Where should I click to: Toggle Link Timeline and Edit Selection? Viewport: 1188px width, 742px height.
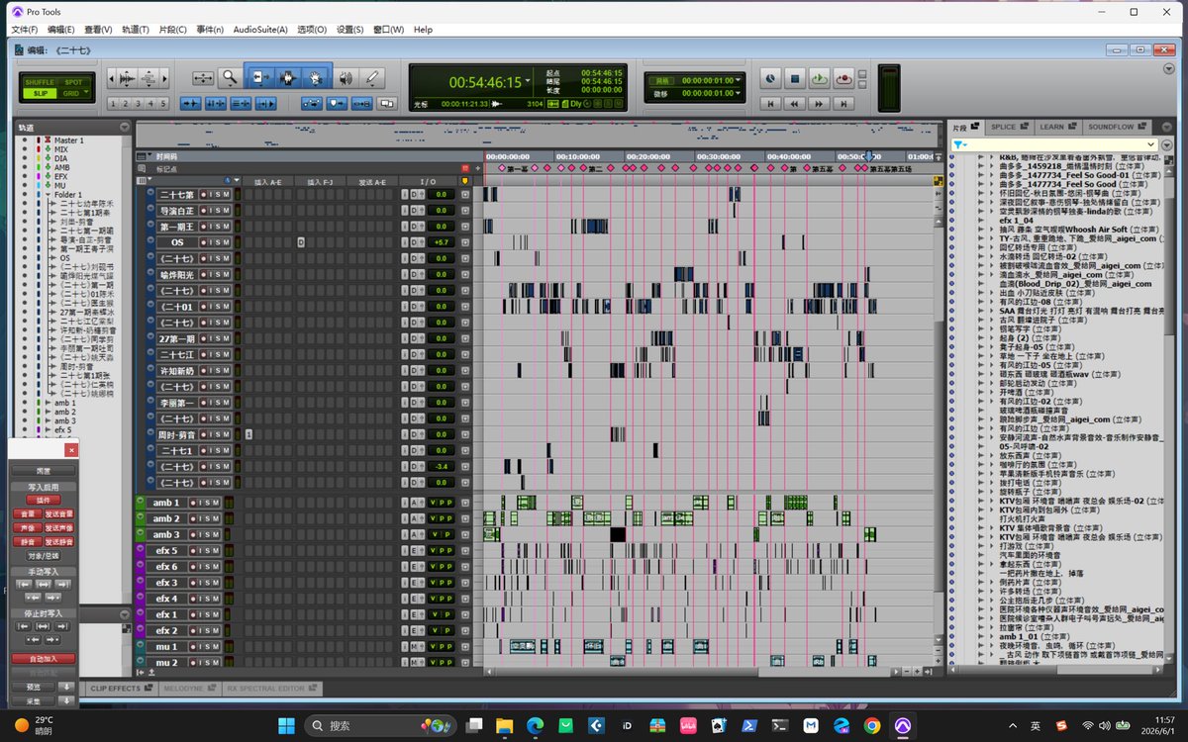215,103
